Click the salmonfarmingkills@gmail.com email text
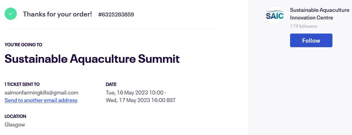This screenshot has height=135, width=352. [42, 93]
